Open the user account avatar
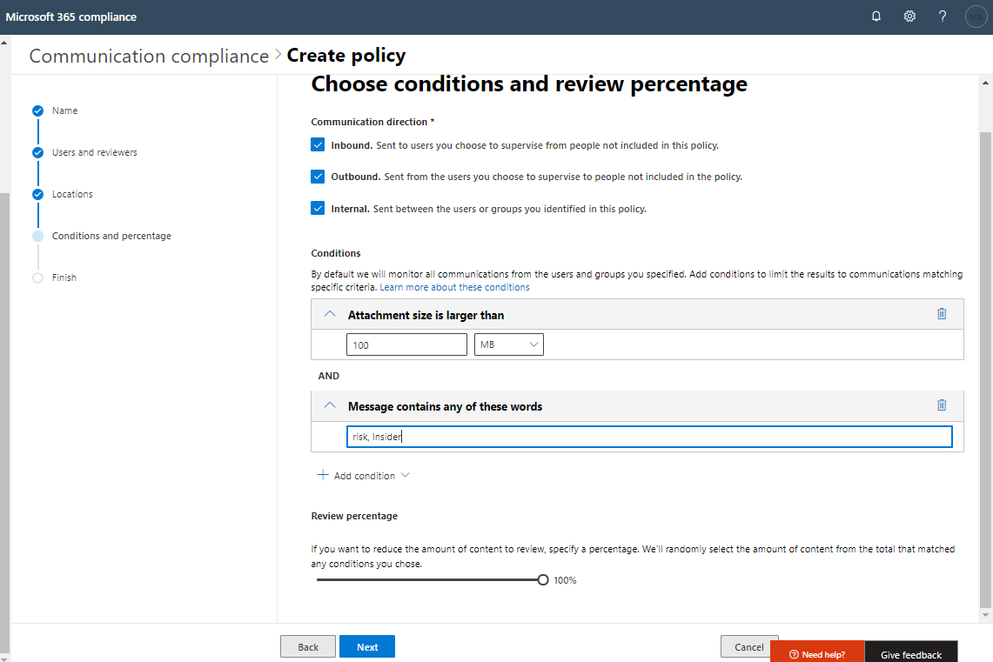 point(976,17)
